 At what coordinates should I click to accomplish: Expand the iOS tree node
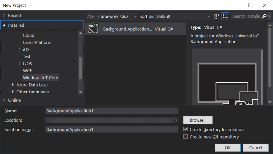point(19,49)
